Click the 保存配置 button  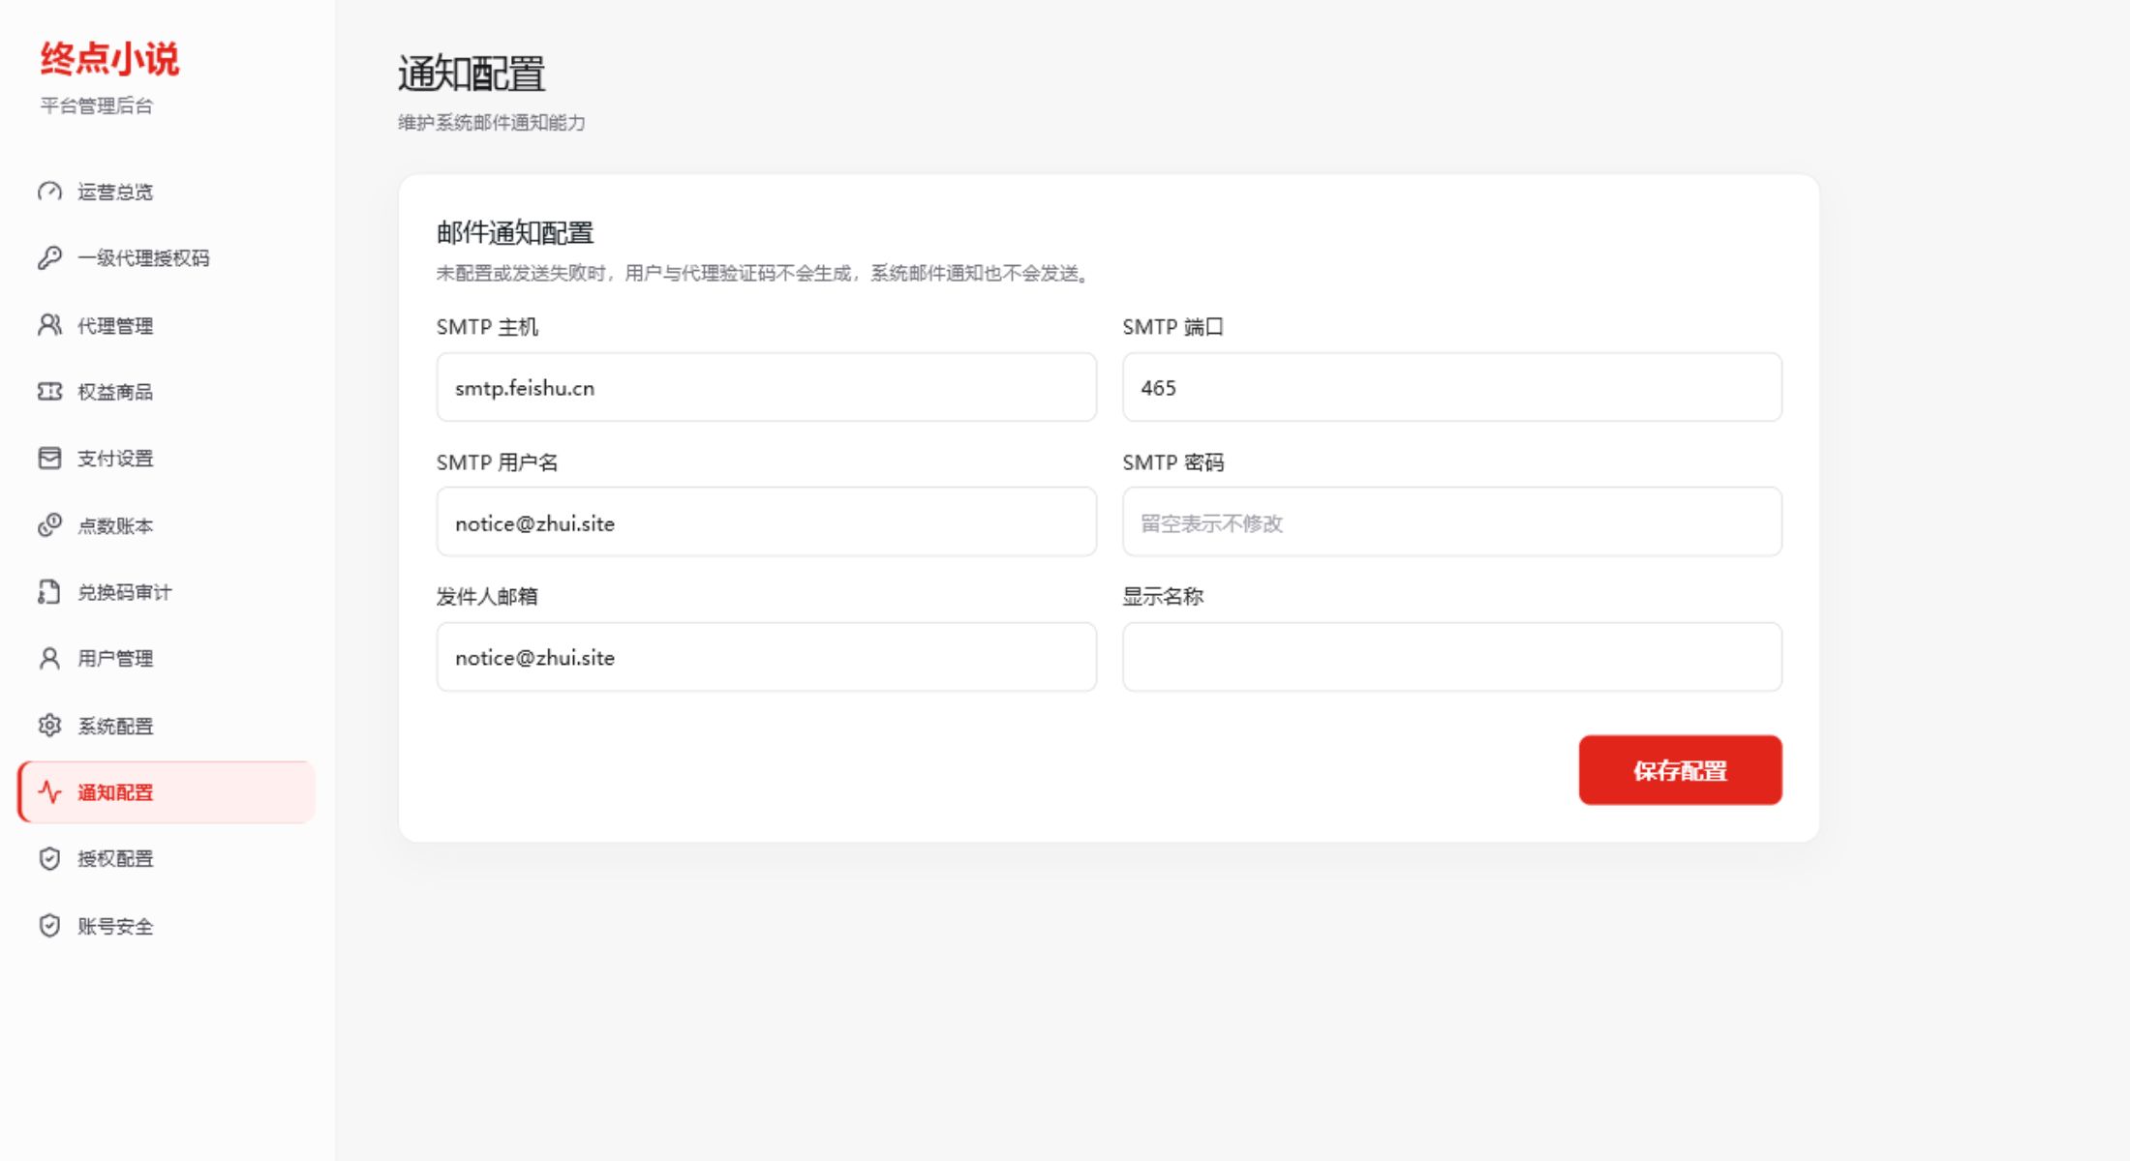pos(1680,770)
